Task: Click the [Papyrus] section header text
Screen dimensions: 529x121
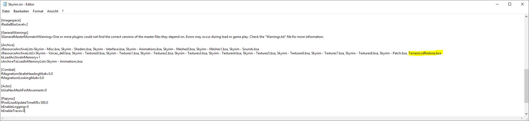Action: 8,99
